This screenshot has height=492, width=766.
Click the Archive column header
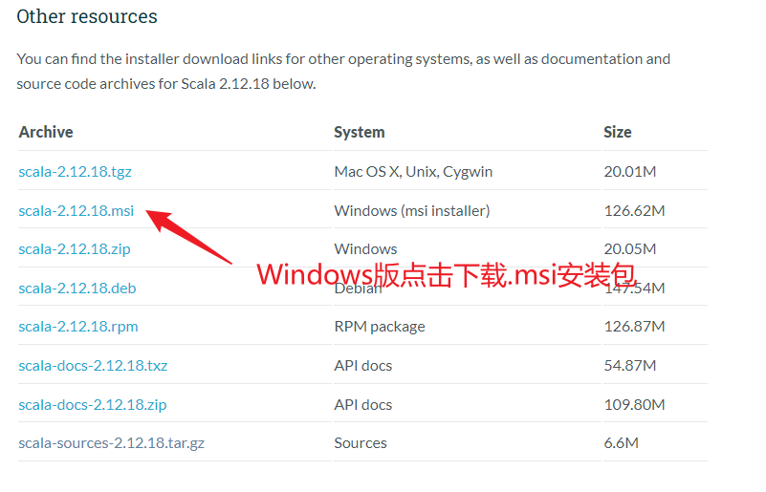pos(46,132)
